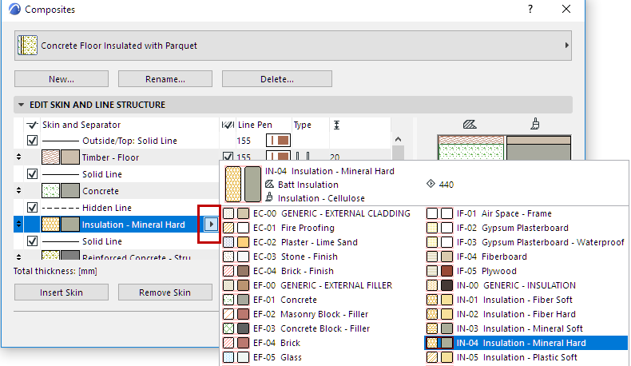The height and width of the screenshot is (366, 631).
Task: Click the Rename... button
Action: [165, 79]
